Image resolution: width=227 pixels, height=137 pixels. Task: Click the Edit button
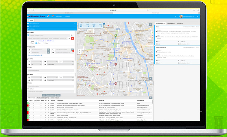click(44, 95)
